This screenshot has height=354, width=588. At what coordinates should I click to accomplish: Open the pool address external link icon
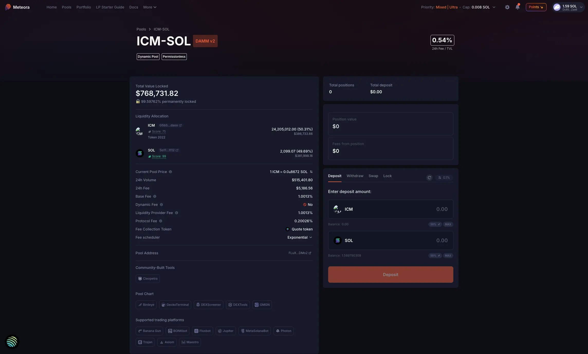(x=310, y=253)
